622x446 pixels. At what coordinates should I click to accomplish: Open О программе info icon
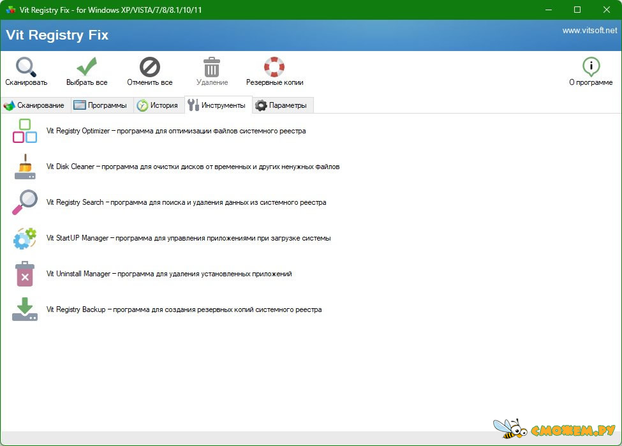click(x=591, y=66)
